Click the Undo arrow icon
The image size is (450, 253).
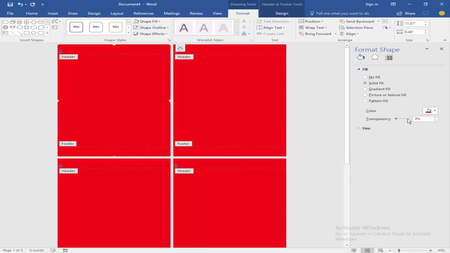point(20,4)
